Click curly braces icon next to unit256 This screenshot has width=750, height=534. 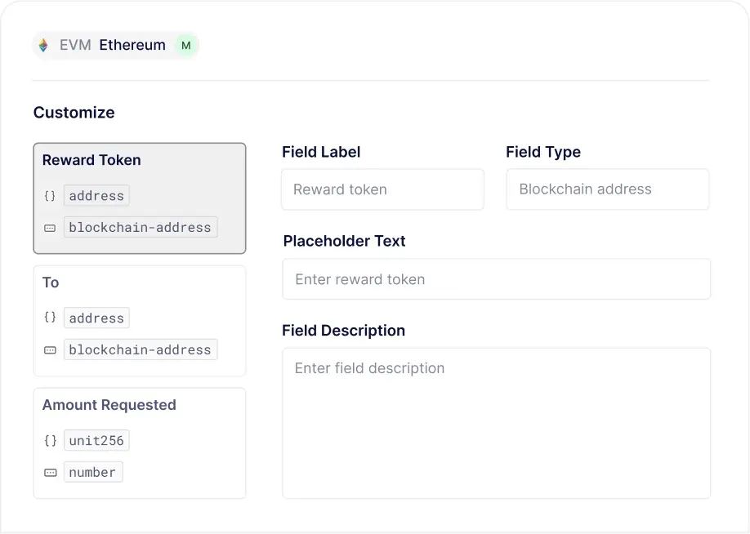click(x=50, y=441)
